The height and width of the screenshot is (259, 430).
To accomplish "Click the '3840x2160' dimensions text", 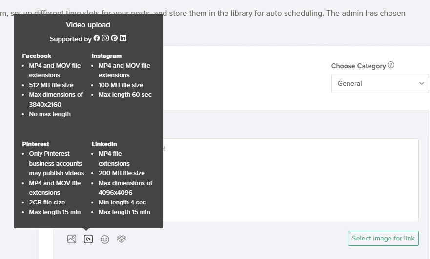I will 45,105.
